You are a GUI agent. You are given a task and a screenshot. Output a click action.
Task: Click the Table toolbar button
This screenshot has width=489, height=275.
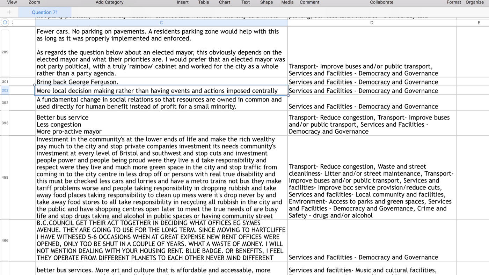click(x=204, y=2)
